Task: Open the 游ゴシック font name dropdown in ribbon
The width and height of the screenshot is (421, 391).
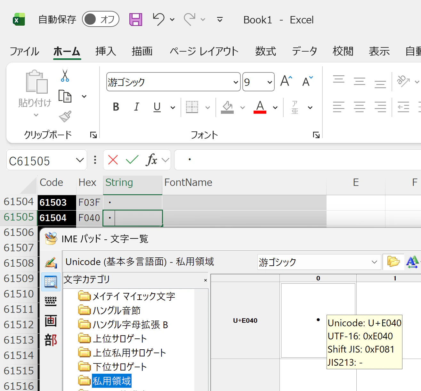Action: click(236, 82)
